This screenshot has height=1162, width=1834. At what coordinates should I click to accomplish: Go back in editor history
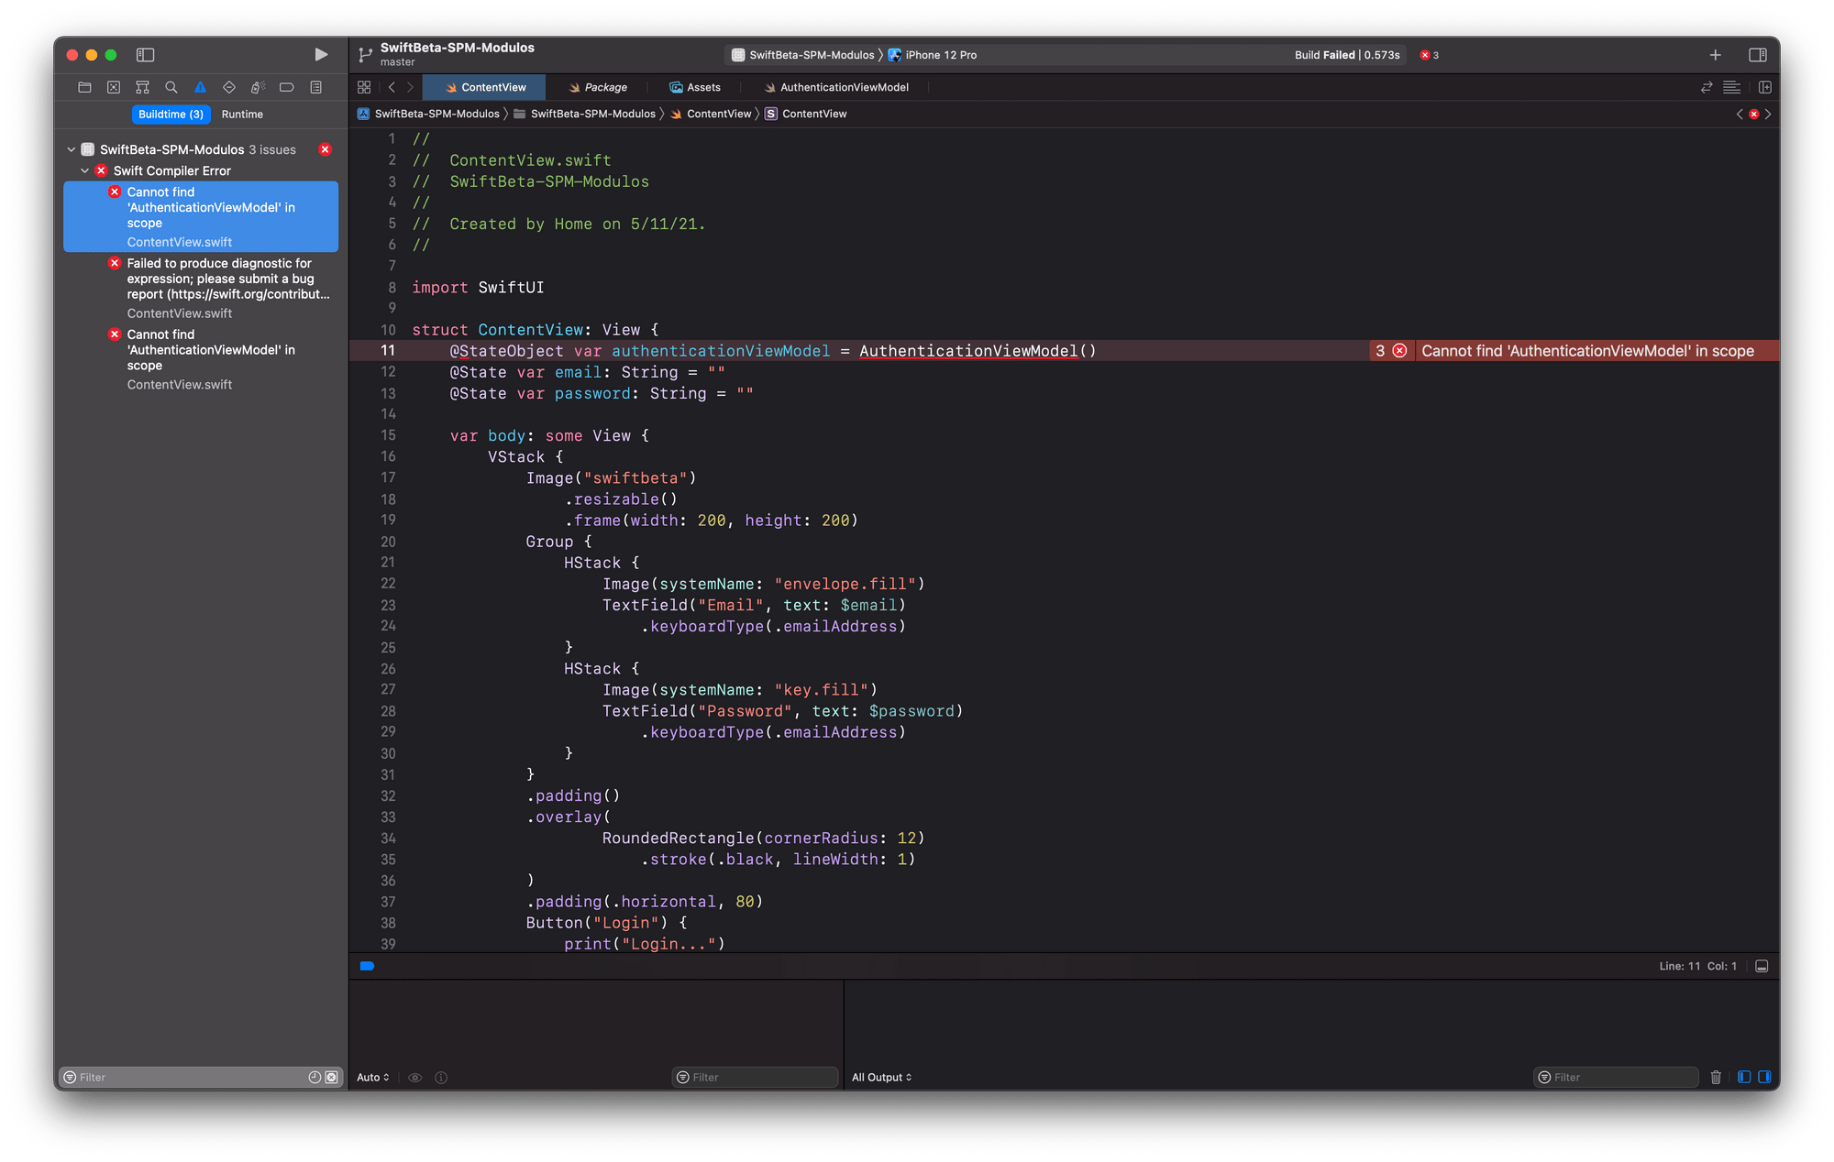click(x=392, y=87)
